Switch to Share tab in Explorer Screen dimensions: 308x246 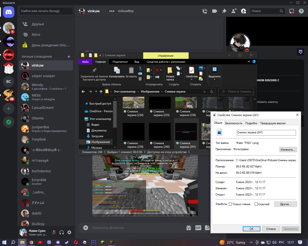pos(120,61)
